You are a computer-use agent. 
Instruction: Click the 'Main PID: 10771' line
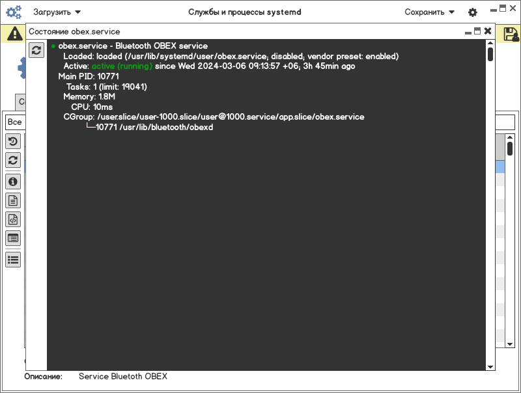89,76
